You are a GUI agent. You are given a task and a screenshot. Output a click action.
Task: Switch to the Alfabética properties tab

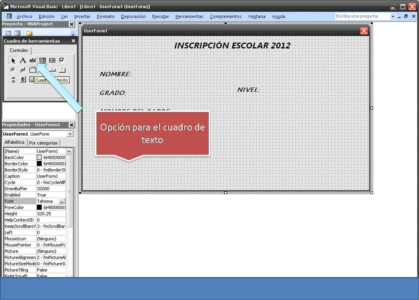pos(14,142)
